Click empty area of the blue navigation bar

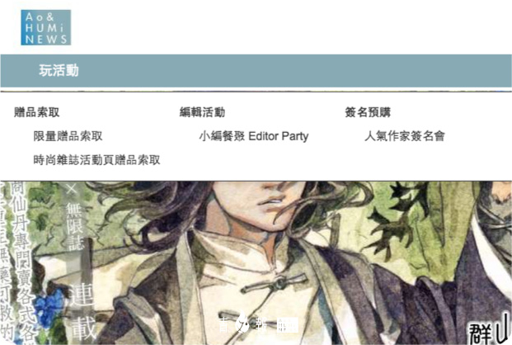294,71
